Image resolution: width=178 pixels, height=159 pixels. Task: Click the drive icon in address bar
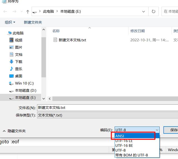click(x=34, y=12)
